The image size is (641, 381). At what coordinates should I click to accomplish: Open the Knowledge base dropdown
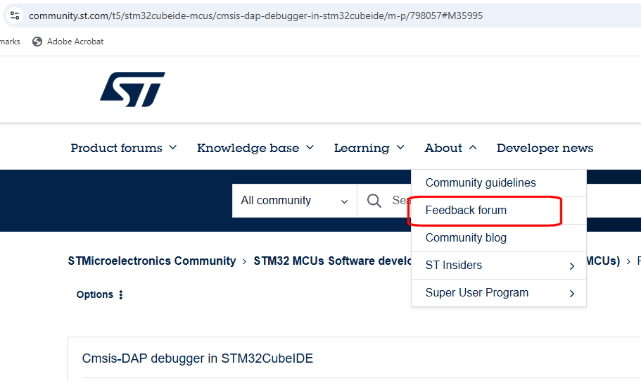click(255, 148)
